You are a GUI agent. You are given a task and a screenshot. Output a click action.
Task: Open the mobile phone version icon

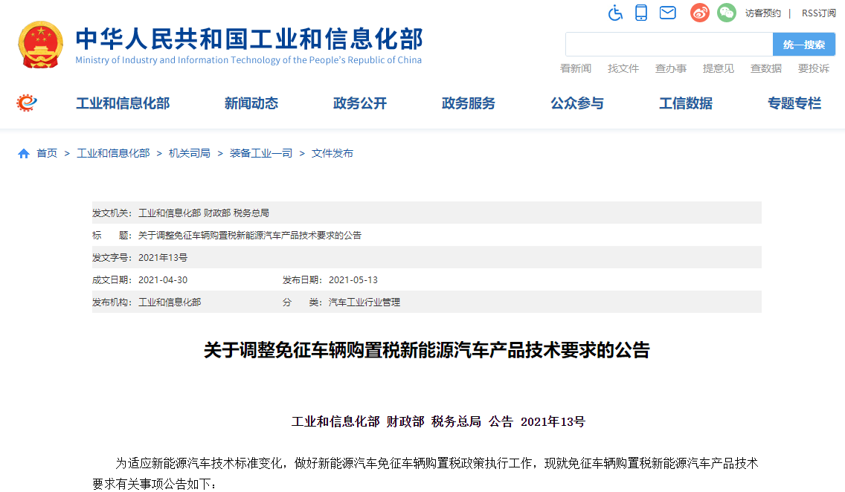(x=640, y=13)
